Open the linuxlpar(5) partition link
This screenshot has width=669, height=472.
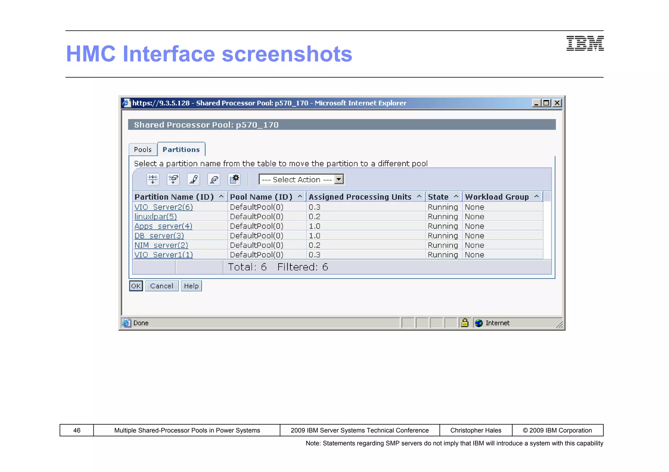pos(155,216)
